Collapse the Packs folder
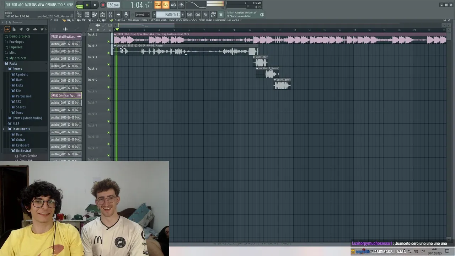Viewport: 455px width, 256px height. coord(13,63)
